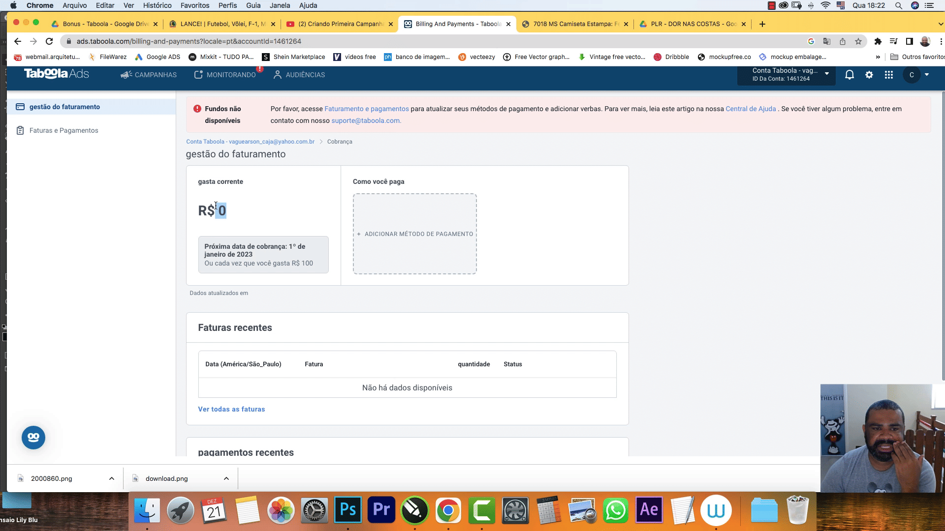Viewport: 945px width, 531px height.
Task: Click the browser address bar URL
Action: 189,41
